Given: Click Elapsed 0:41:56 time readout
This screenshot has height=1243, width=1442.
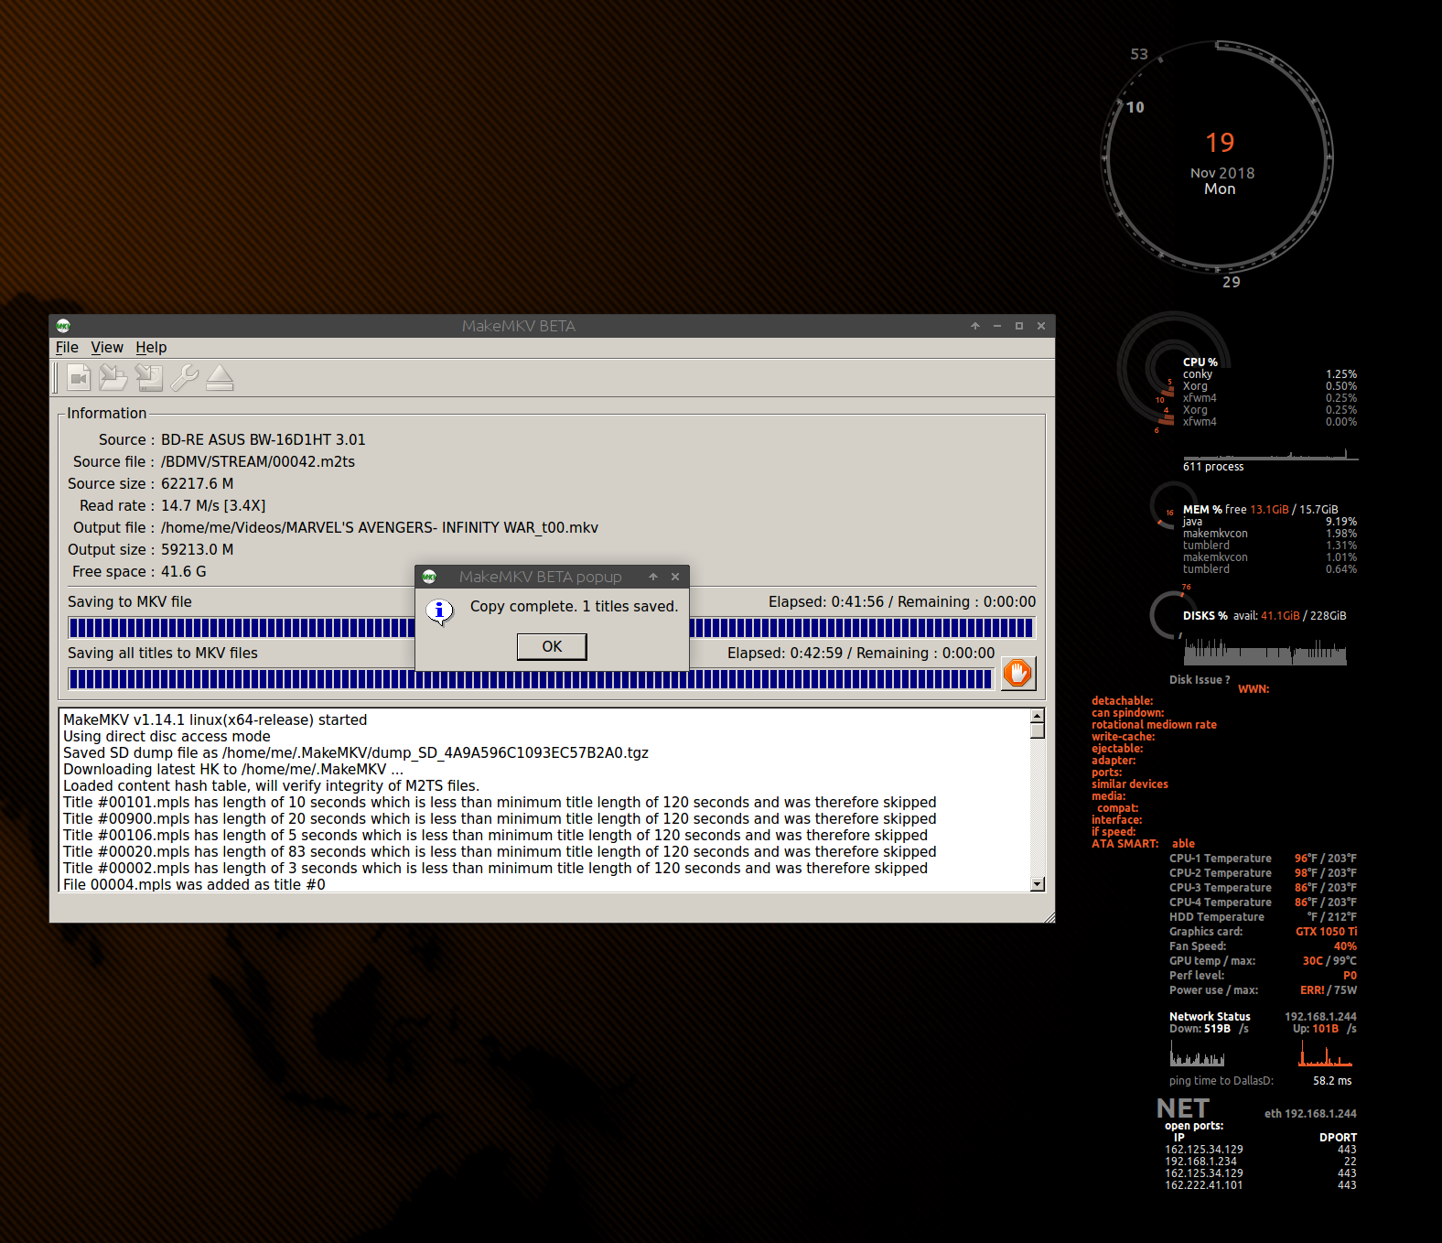Looking at the screenshot, I should click(826, 602).
